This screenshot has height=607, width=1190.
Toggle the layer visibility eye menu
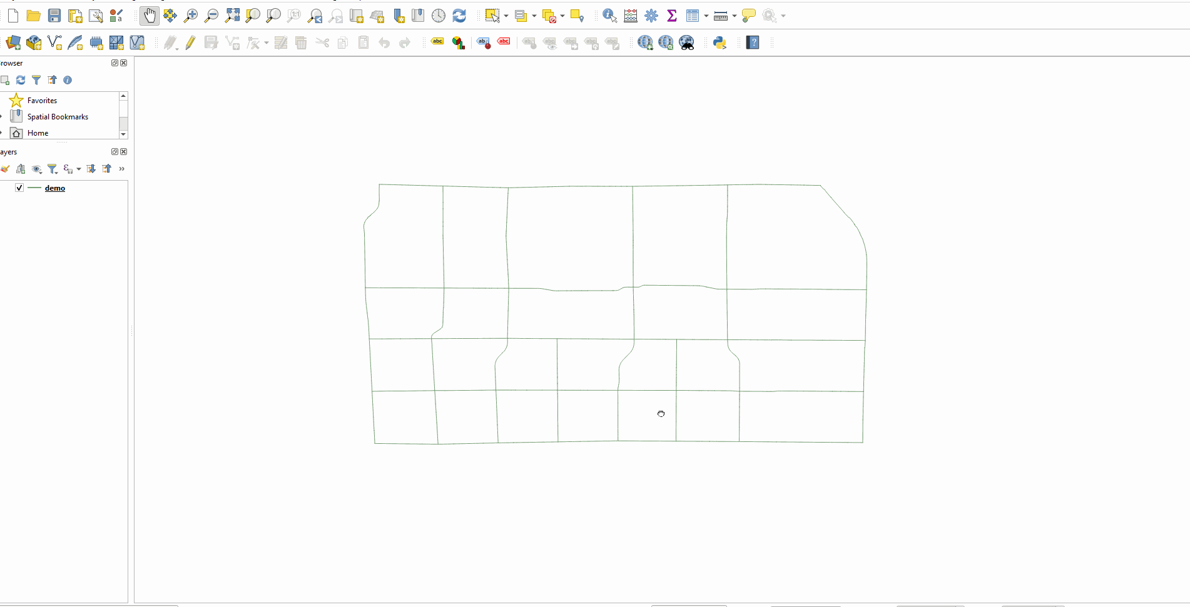(x=37, y=169)
